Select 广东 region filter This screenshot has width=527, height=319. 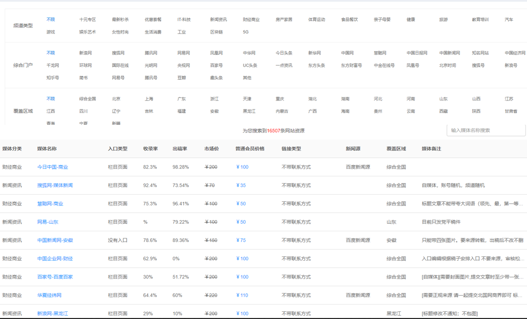182,99
